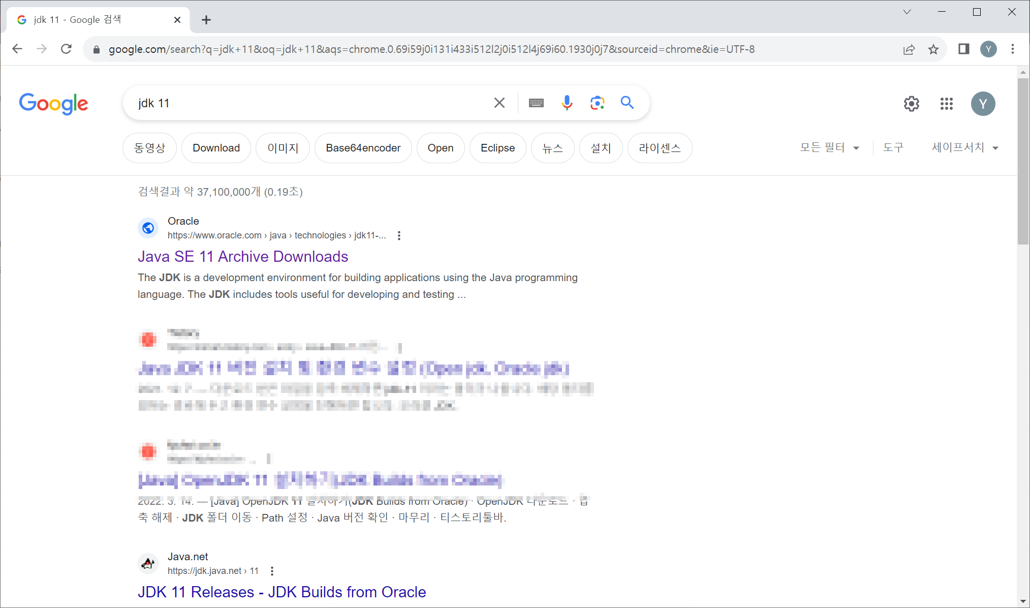1030x608 pixels.
Task: Select the Eclipse filter chip
Action: 498,148
